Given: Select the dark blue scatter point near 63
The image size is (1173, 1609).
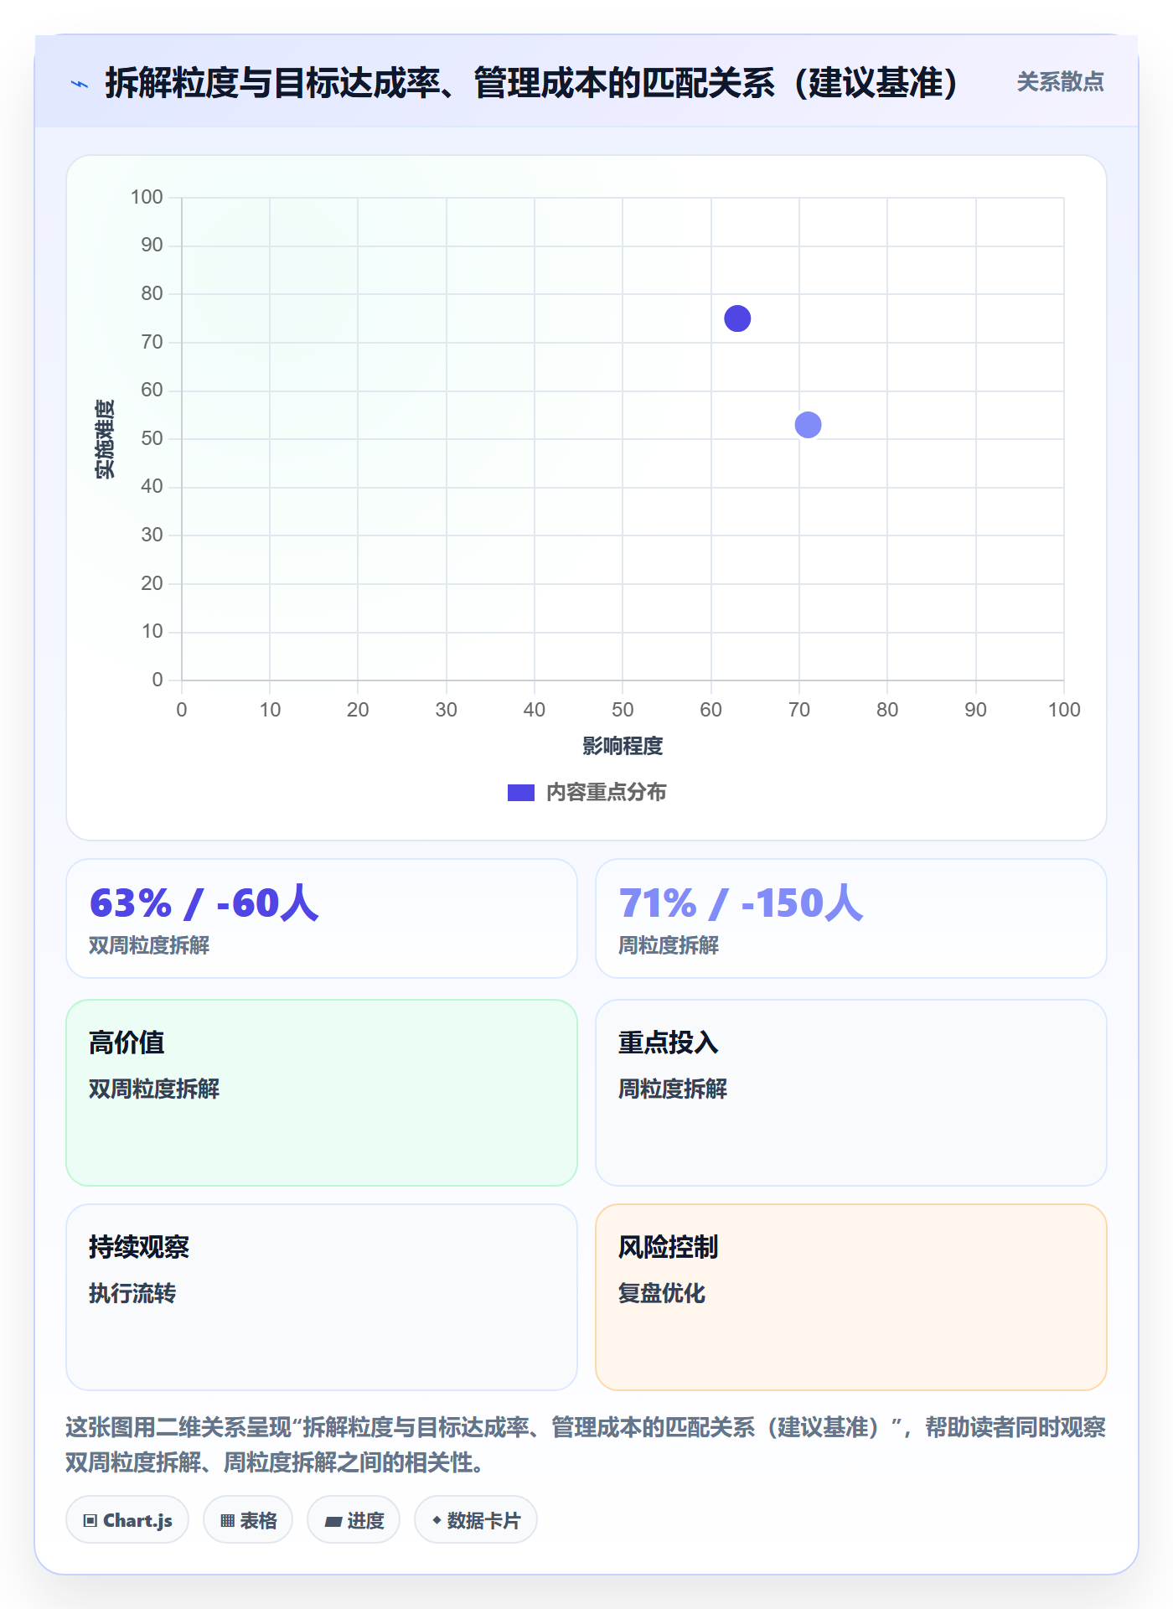Looking at the screenshot, I should pos(737,318).
